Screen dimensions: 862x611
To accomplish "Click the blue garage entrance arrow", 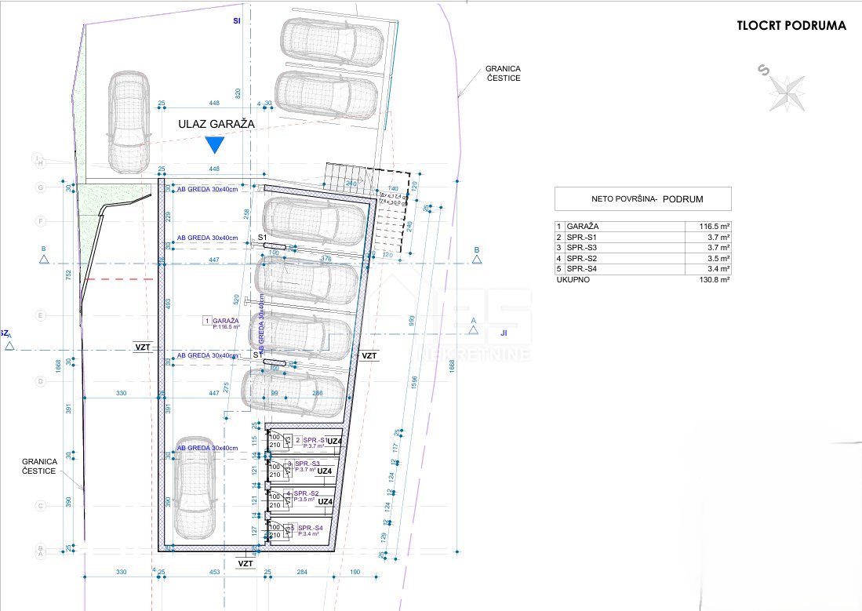I will tap(214, 144).
